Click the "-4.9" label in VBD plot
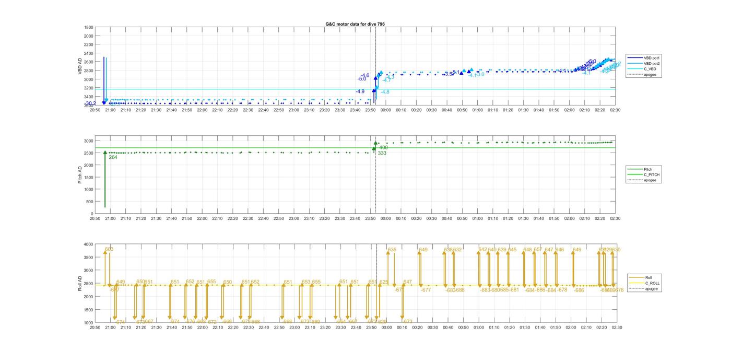This screenshot has height=362, width=731. (360, 91)
